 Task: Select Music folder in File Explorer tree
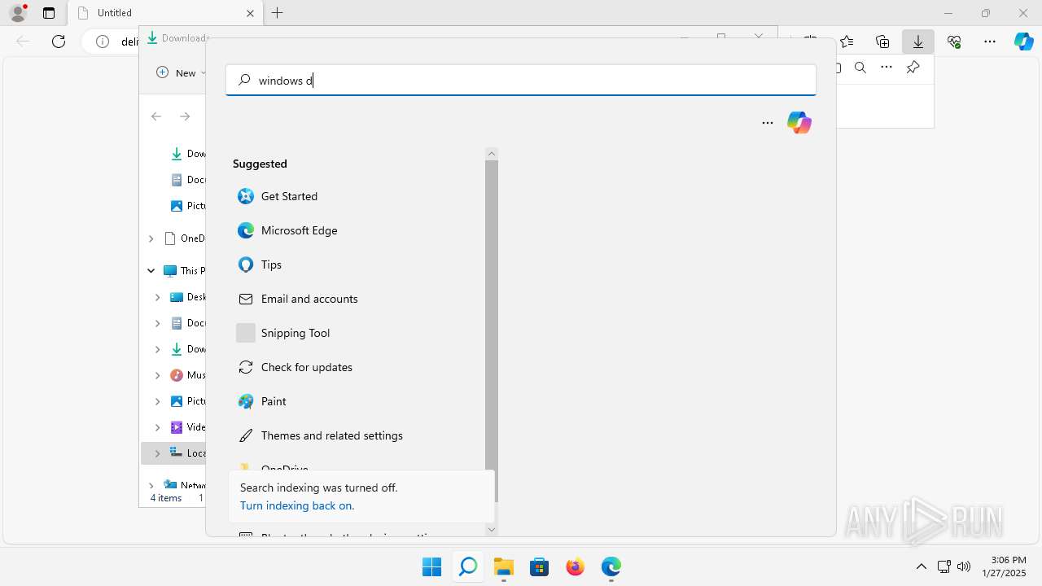click(x=187, y=375)
